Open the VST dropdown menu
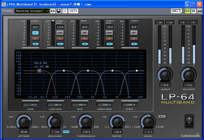 [73, 11]
